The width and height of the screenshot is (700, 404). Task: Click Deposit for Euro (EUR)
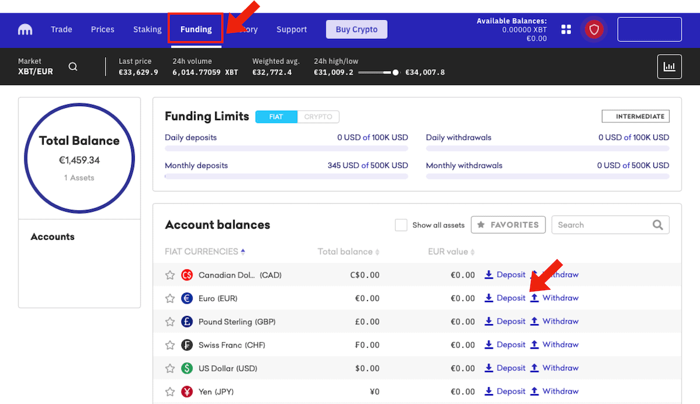505,298
